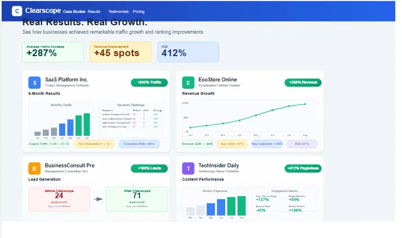
Task: Click the Traffic badge on the SaaS Platform card
Action: [x=149, y=83]
